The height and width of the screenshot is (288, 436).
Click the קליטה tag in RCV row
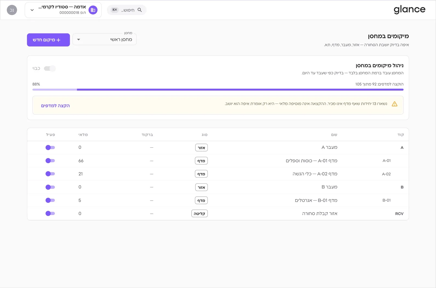click(x=199, y=214)
